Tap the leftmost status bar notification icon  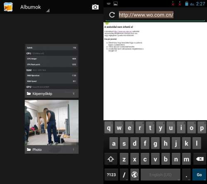point(108,4)
